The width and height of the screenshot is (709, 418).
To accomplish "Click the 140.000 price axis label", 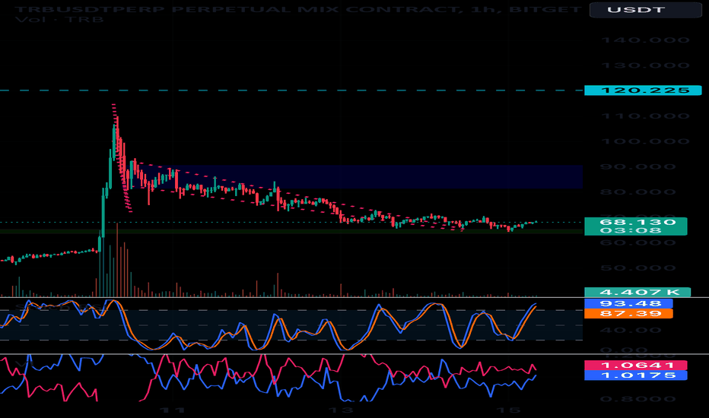I will (x=645, y=40).
